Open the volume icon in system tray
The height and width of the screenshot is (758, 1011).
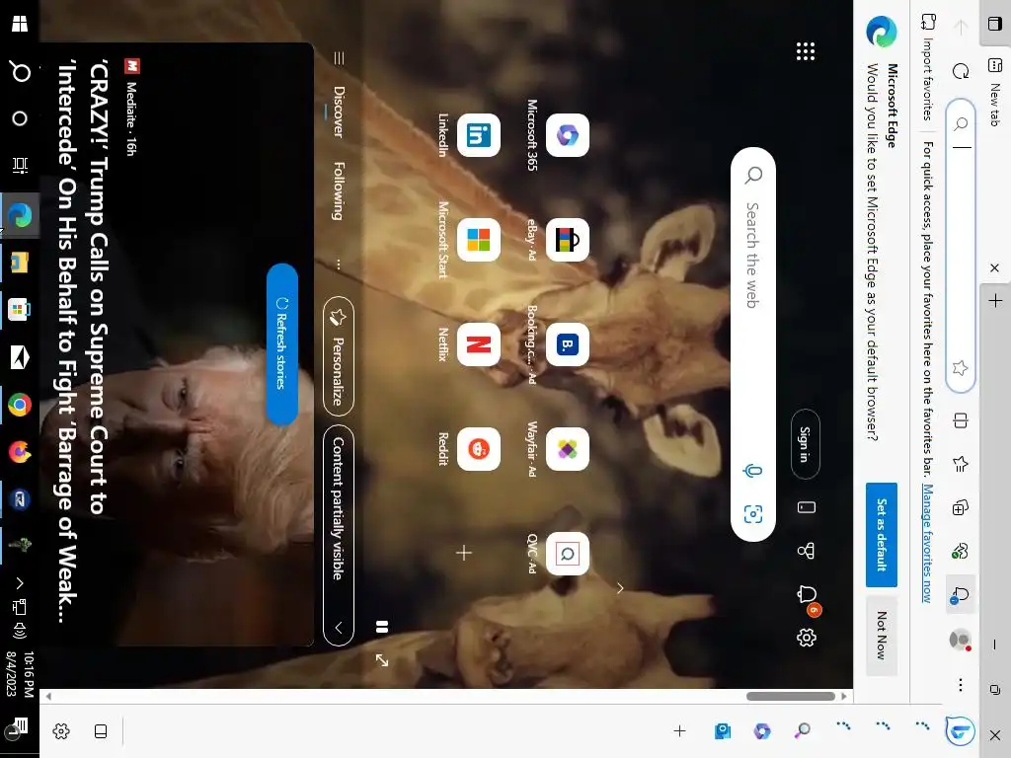pos(20,631)
